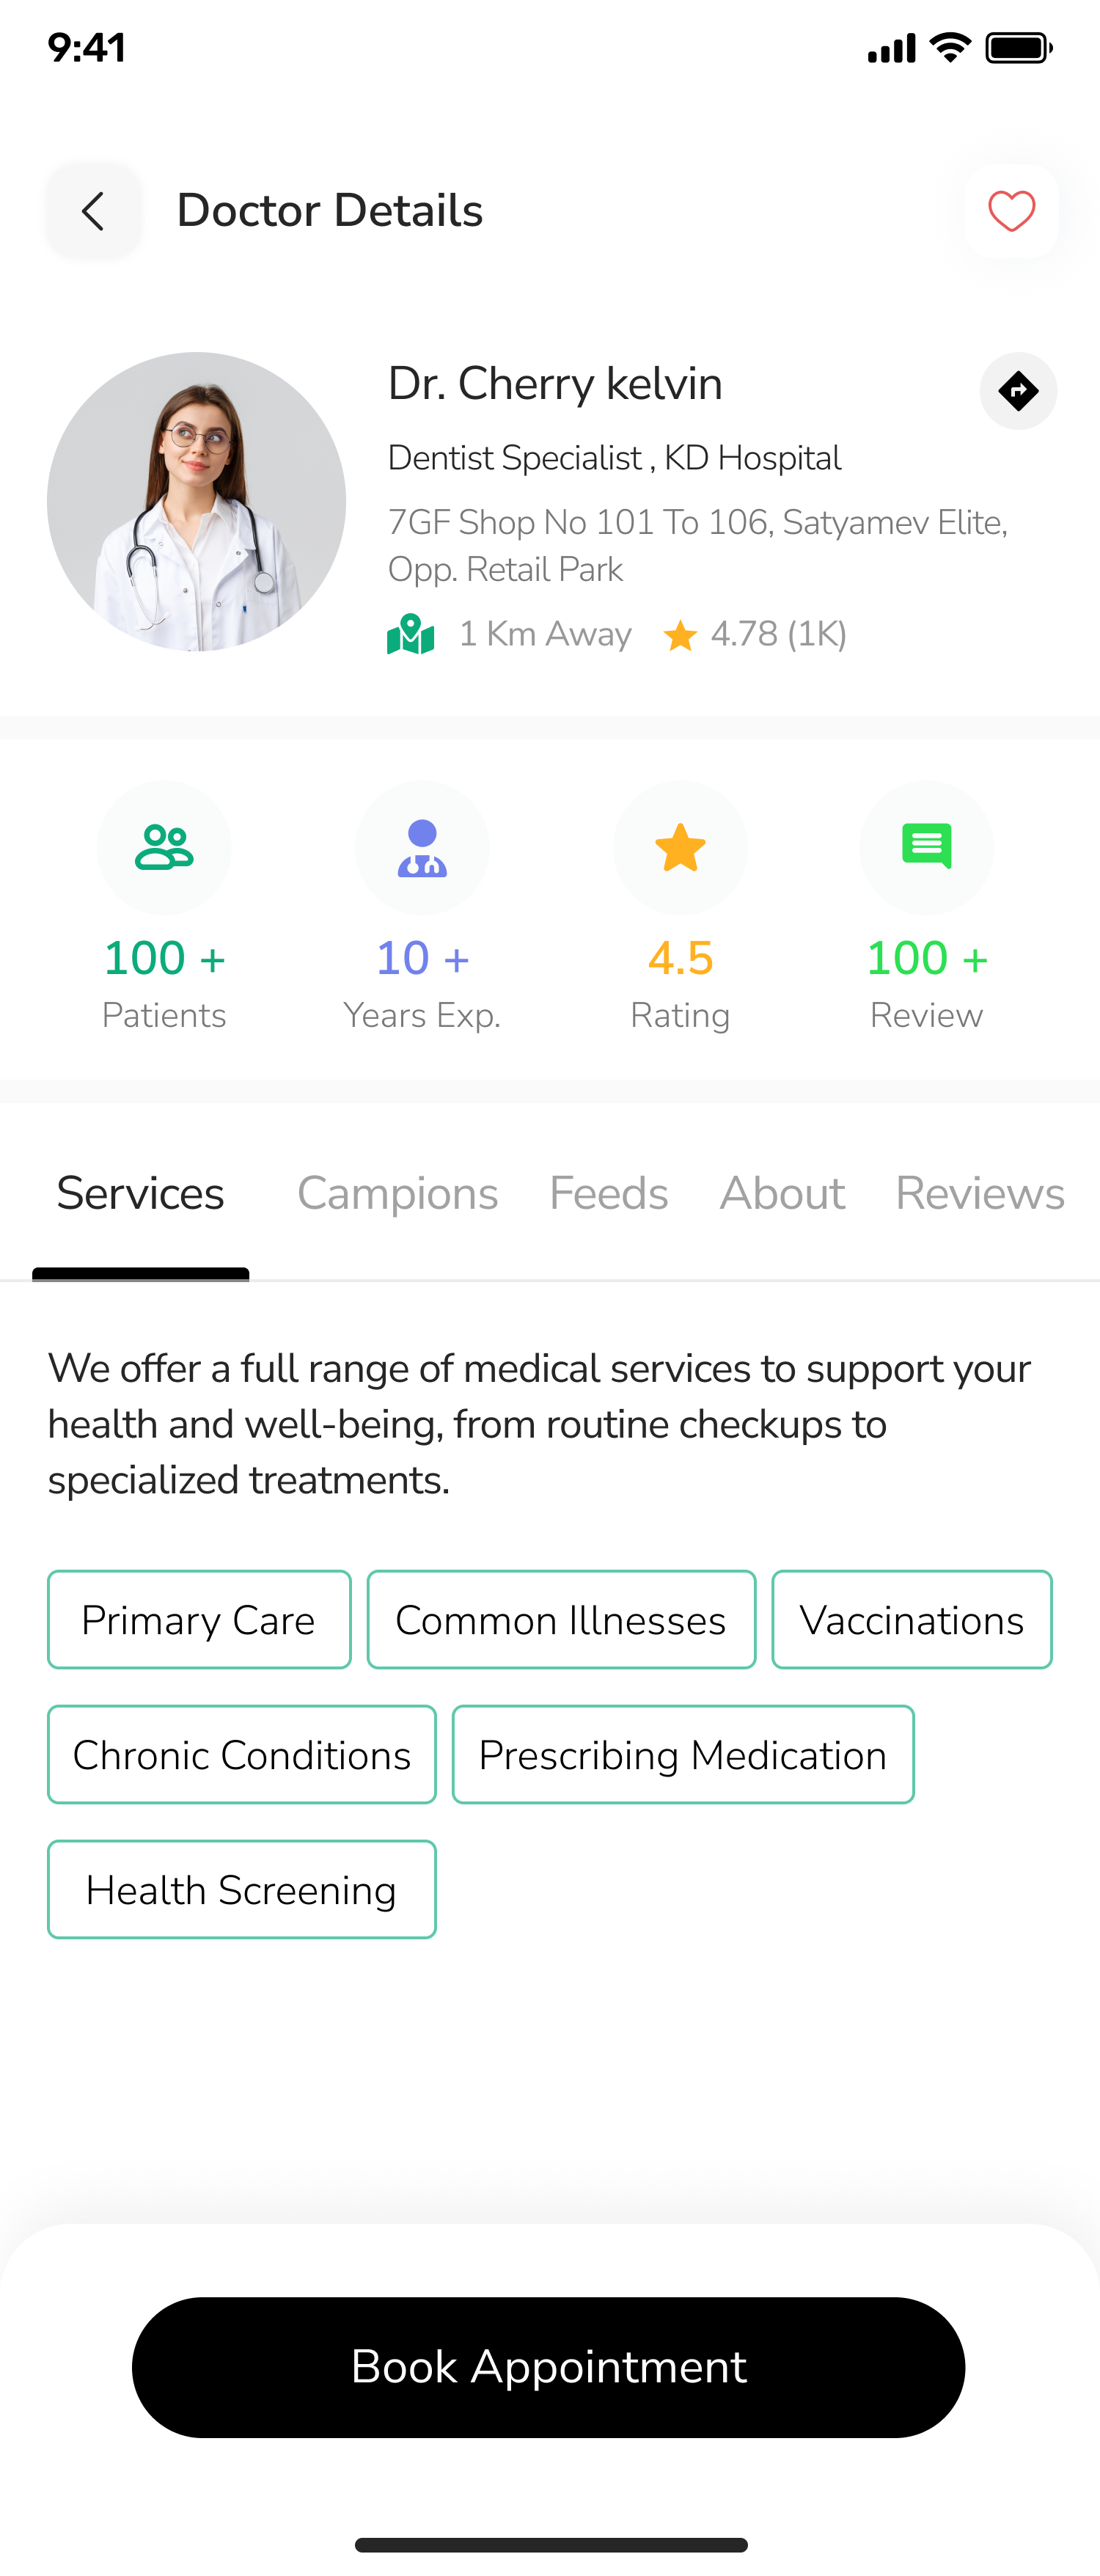Open Dr. Cherry kelvin's profile photo
Screen dimensions: 1100x2576
tap(197, 501)
